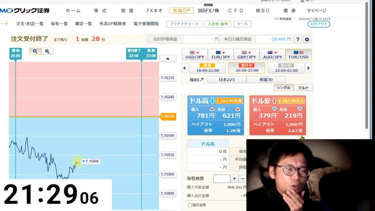This screenshot has height=211, width=375.
Task: Open the ツール button
Action: point(242,24)
